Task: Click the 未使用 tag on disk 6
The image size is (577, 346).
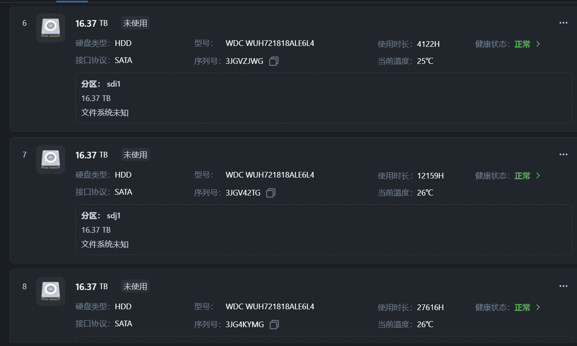Action: click(x=135, y=23)
